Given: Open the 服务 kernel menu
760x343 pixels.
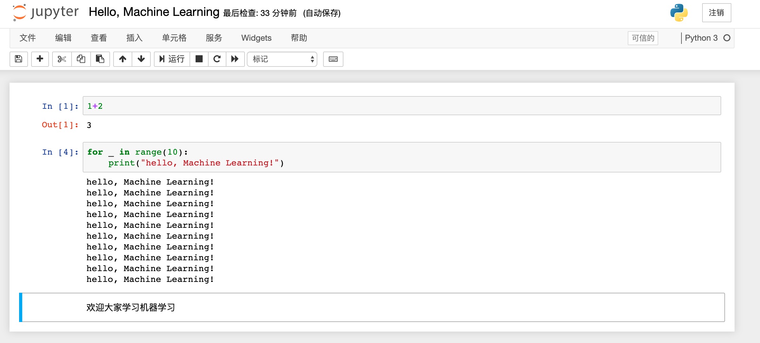Looking at the screenshot, I should click(x=214, y=38).
